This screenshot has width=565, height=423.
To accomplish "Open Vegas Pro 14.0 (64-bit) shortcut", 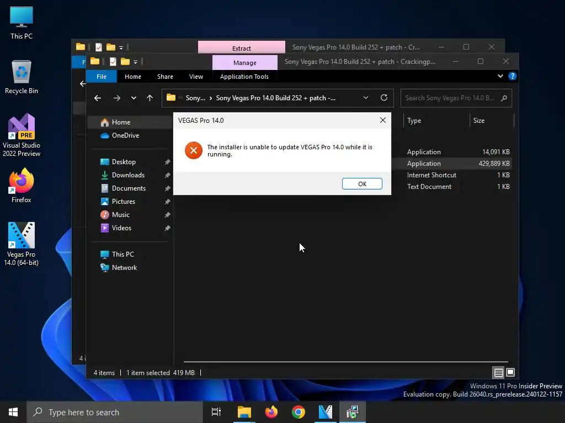I will (22, 245).
